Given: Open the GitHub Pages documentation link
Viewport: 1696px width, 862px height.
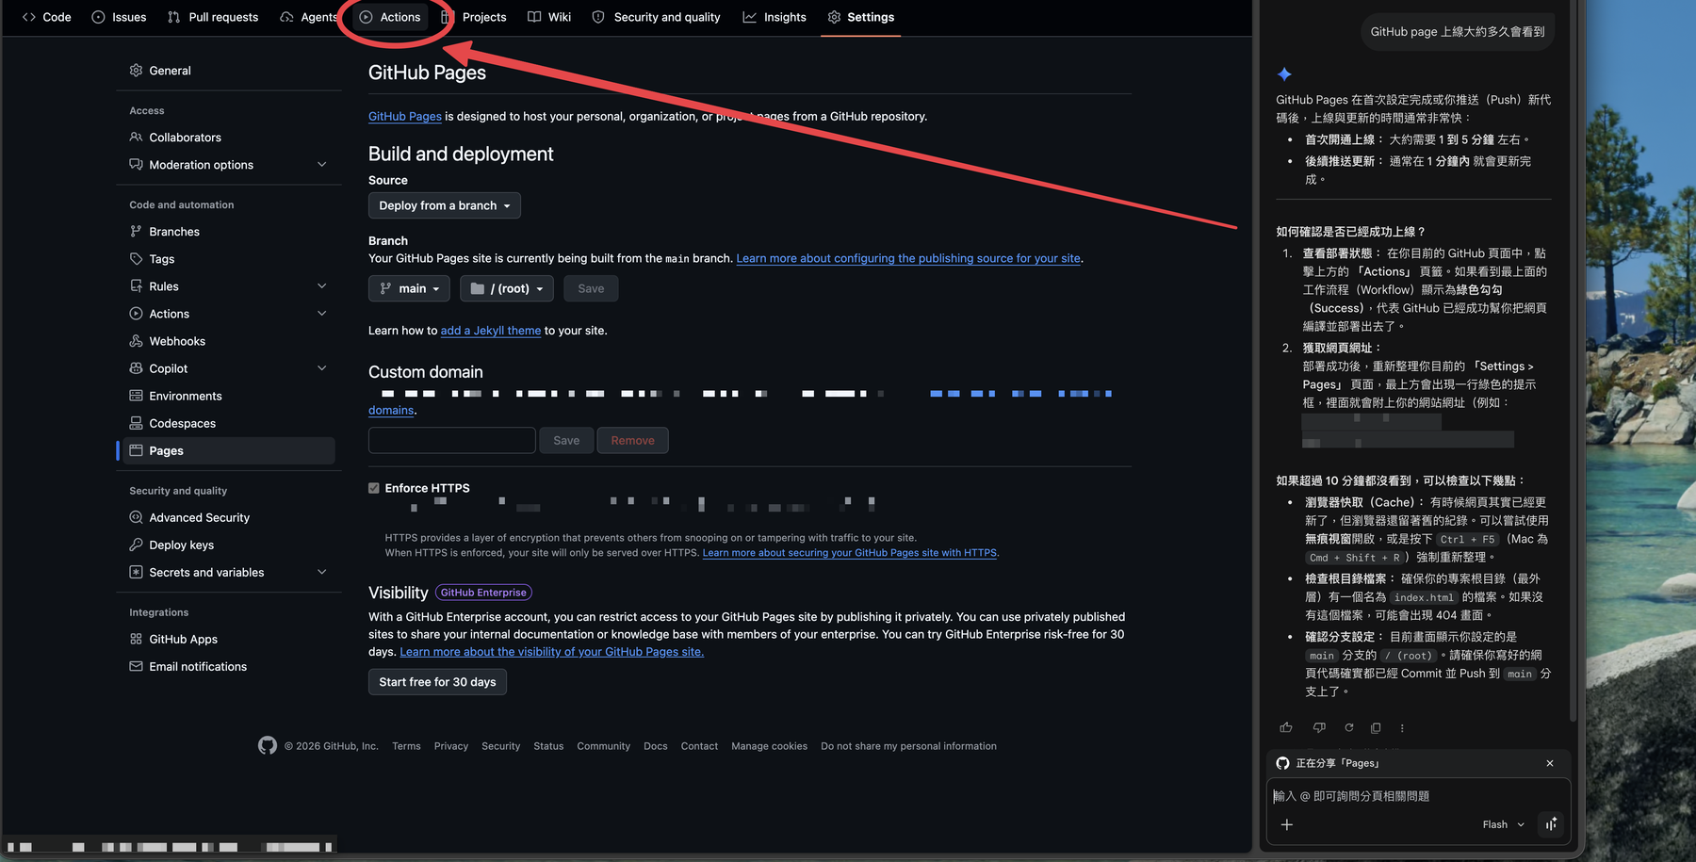Looking at the screenshot, I should click(x=405, y=117).
